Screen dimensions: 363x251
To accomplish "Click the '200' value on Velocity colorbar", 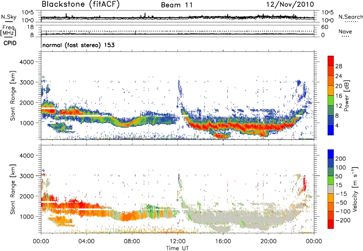I will [341, 159].
